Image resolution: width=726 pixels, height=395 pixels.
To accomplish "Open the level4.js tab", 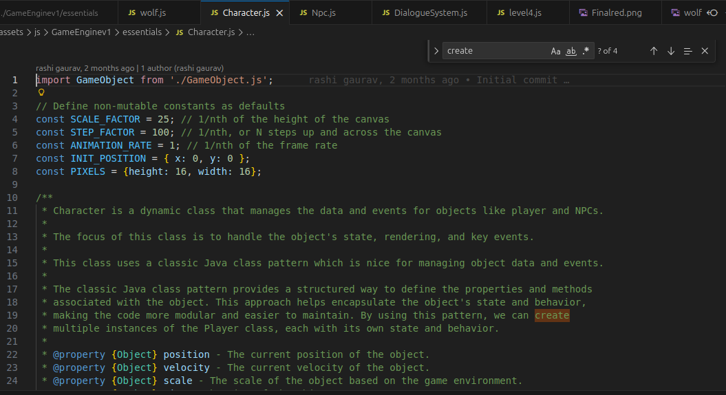I will click(x=528, y=12).
